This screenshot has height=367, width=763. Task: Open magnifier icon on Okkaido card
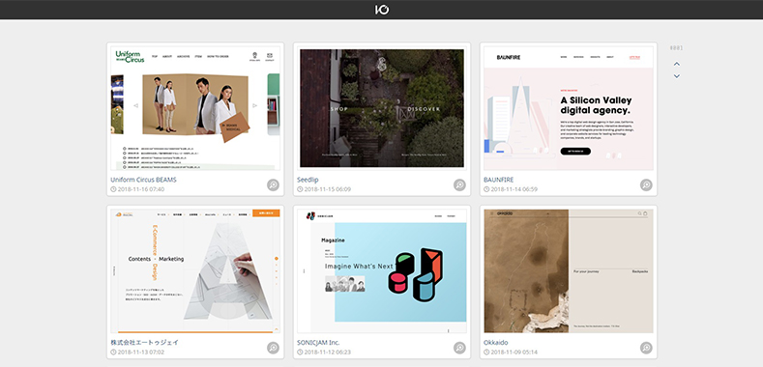coord(646,348)
